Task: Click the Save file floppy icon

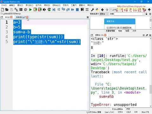Action: (12, 9)
